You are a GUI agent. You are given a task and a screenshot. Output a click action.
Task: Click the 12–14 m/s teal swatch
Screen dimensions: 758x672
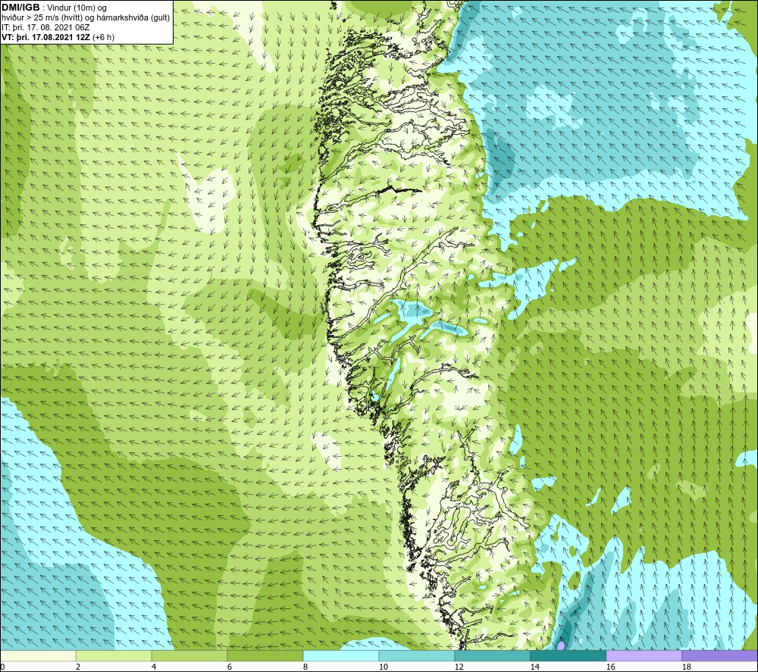pos(492,655)
